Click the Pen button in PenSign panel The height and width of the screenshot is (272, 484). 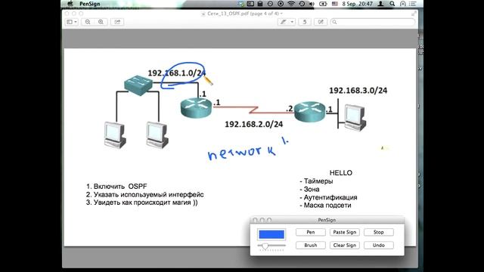tap(311, 232)
